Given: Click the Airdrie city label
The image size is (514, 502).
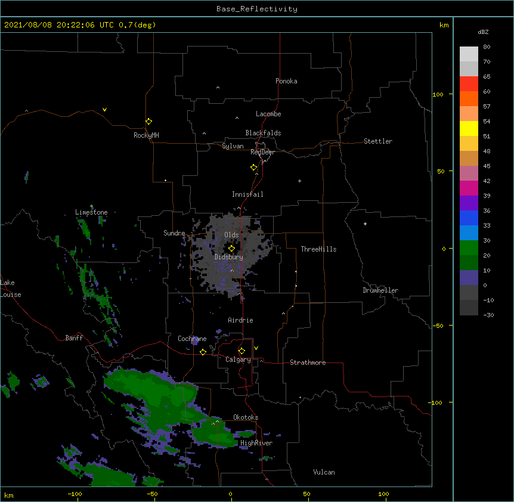Looking at the screenshot, I should tap(240, 320).
